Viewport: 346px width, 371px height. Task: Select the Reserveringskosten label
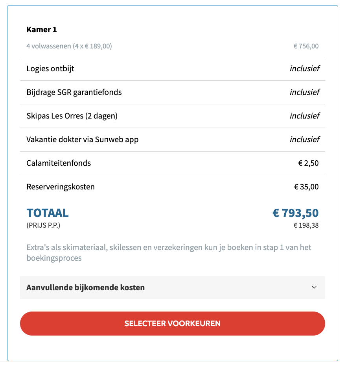point(61,187)
